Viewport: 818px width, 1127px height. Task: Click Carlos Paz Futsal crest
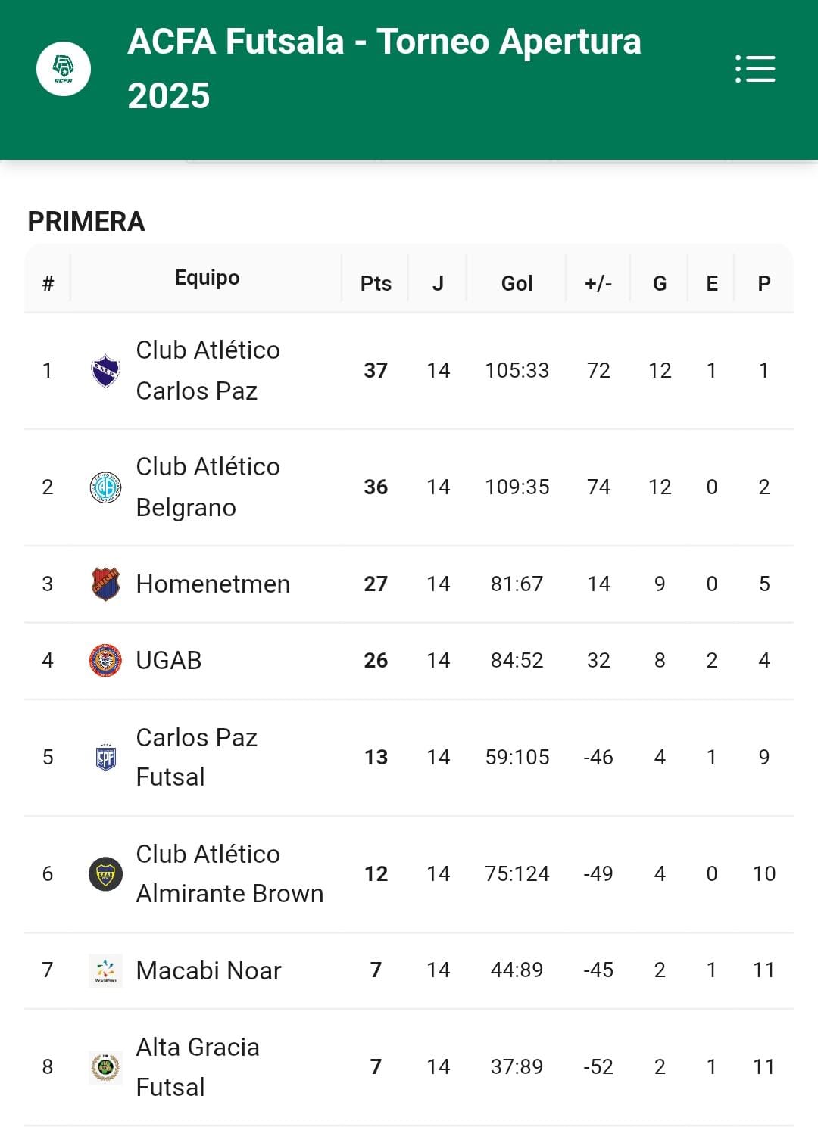click(x=105, y=758)
